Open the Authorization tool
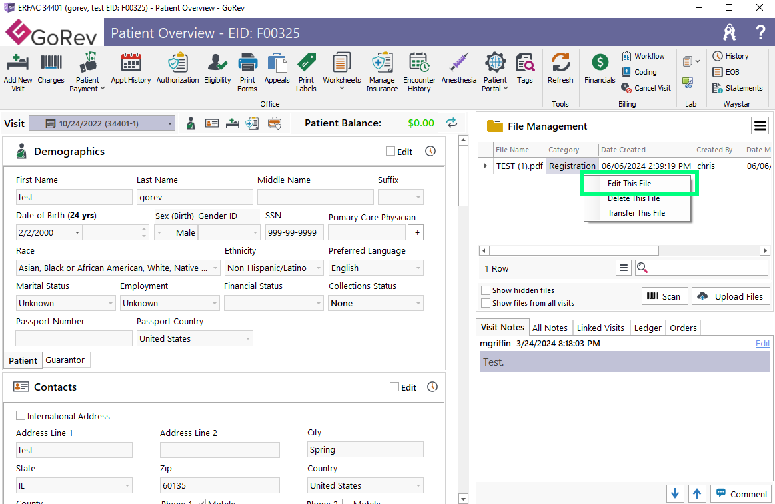Viewport: 775px width, 504px height. tap(177, 69)
